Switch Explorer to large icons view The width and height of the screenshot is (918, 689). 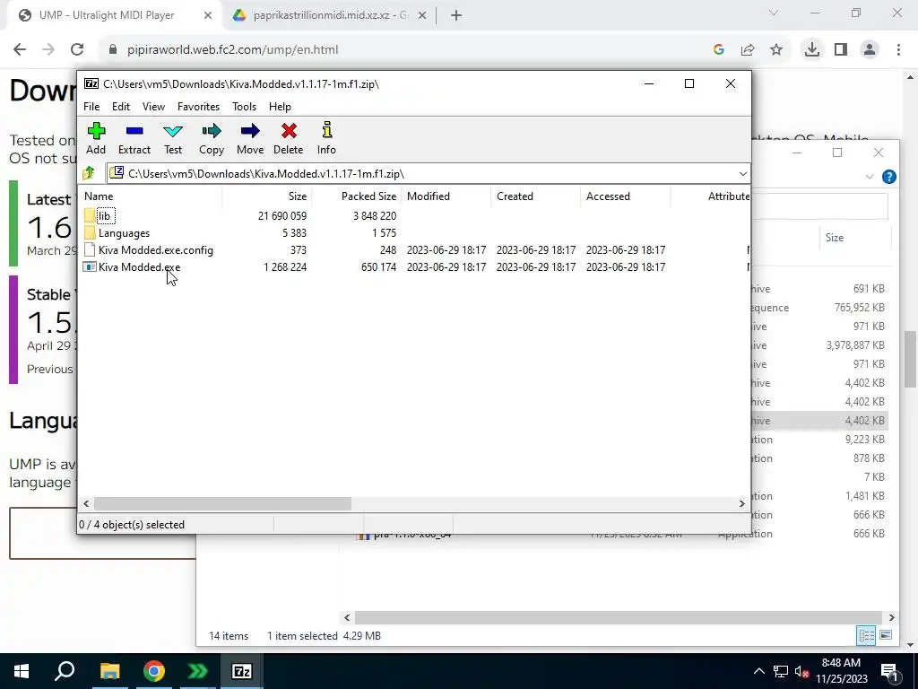pyautogui.click(x=886, y=635)
